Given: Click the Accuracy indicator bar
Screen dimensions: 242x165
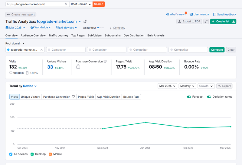Looking at the screenshot, I should pyautogui.click(x=100, y=28).
